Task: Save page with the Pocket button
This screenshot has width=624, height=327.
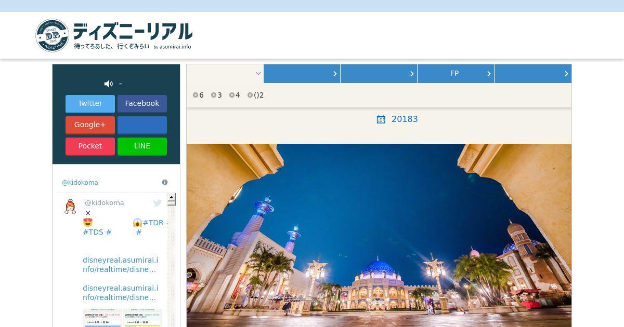Action: click(x=90, y=146)
